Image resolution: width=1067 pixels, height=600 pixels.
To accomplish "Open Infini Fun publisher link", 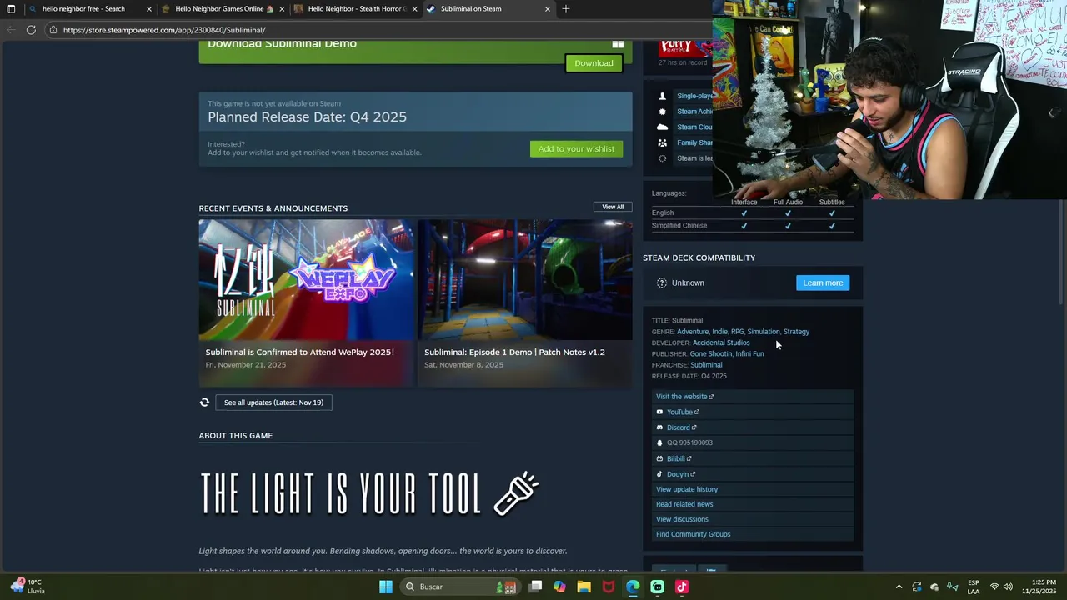I will (749, 353).
